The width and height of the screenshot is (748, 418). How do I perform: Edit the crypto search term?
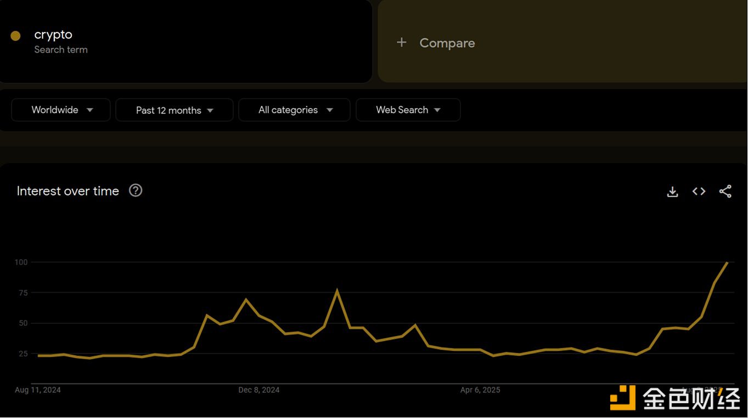(x=53, y=35)
